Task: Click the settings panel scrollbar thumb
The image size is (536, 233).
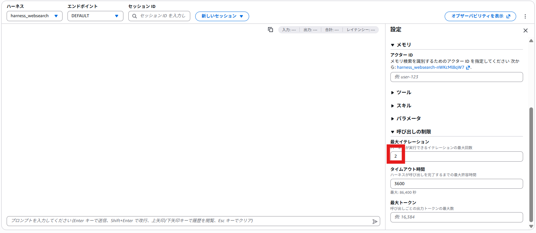Action: coord(531,165)
